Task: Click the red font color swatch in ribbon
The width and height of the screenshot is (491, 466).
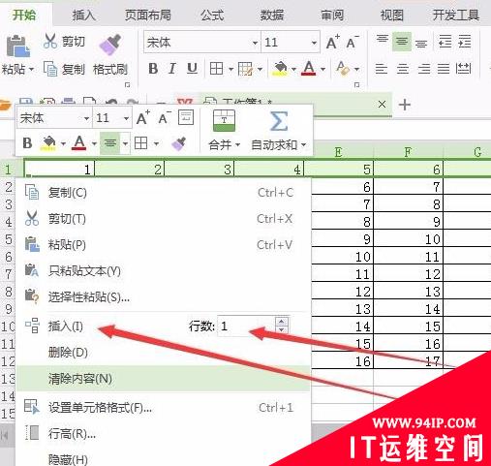Action: [309, 69]
